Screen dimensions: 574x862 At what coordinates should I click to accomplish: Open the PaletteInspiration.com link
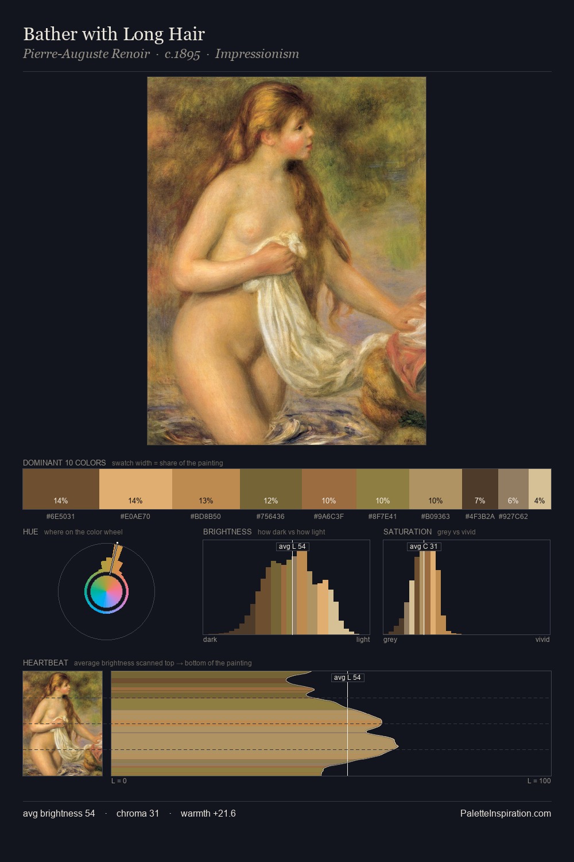click(x=506, y=813)
